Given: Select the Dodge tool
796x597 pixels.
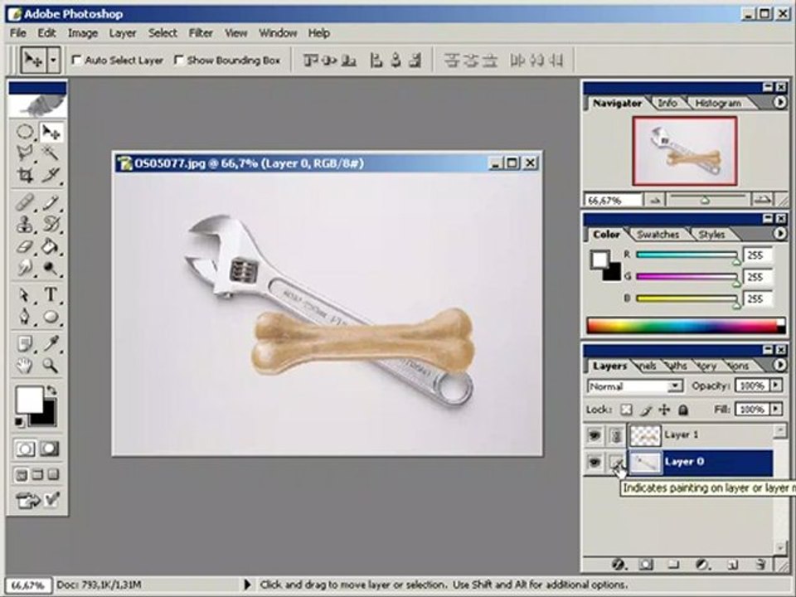Looking at the screenshot, I should tap(51, 268).
